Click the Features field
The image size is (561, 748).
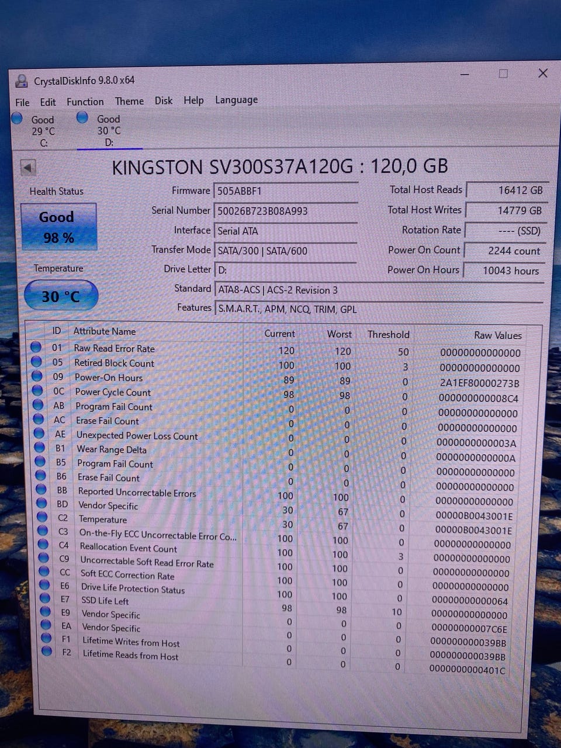[380, 309]
